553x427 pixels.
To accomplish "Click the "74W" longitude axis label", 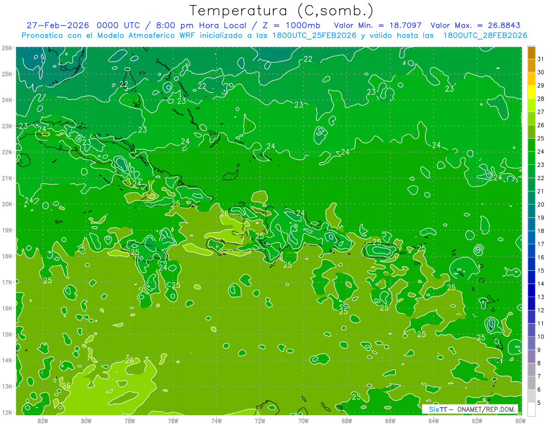I will (x=217, y=421).
